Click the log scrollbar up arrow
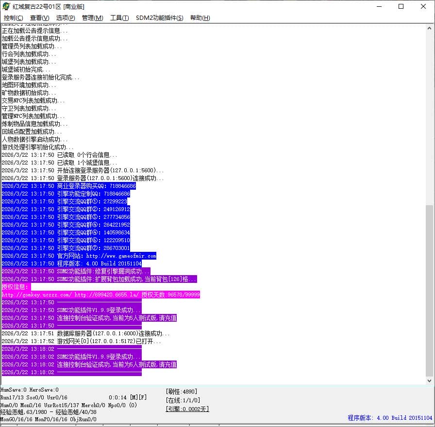Viewport: 435px width, 427px height. 429,28
